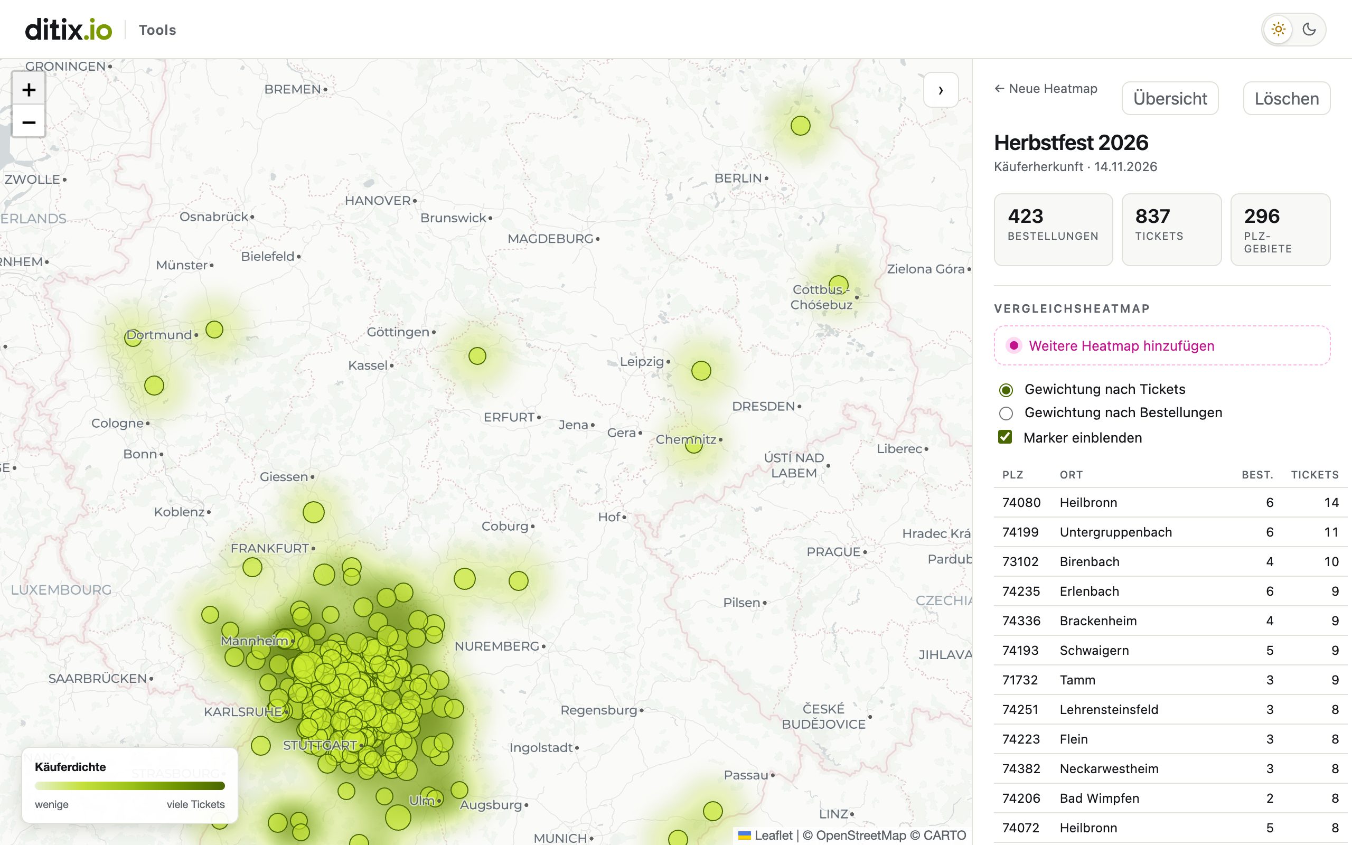Uncheck Marker einblenden checkbox
This screenshot has height=845, width=1352.
point(1005,437)
